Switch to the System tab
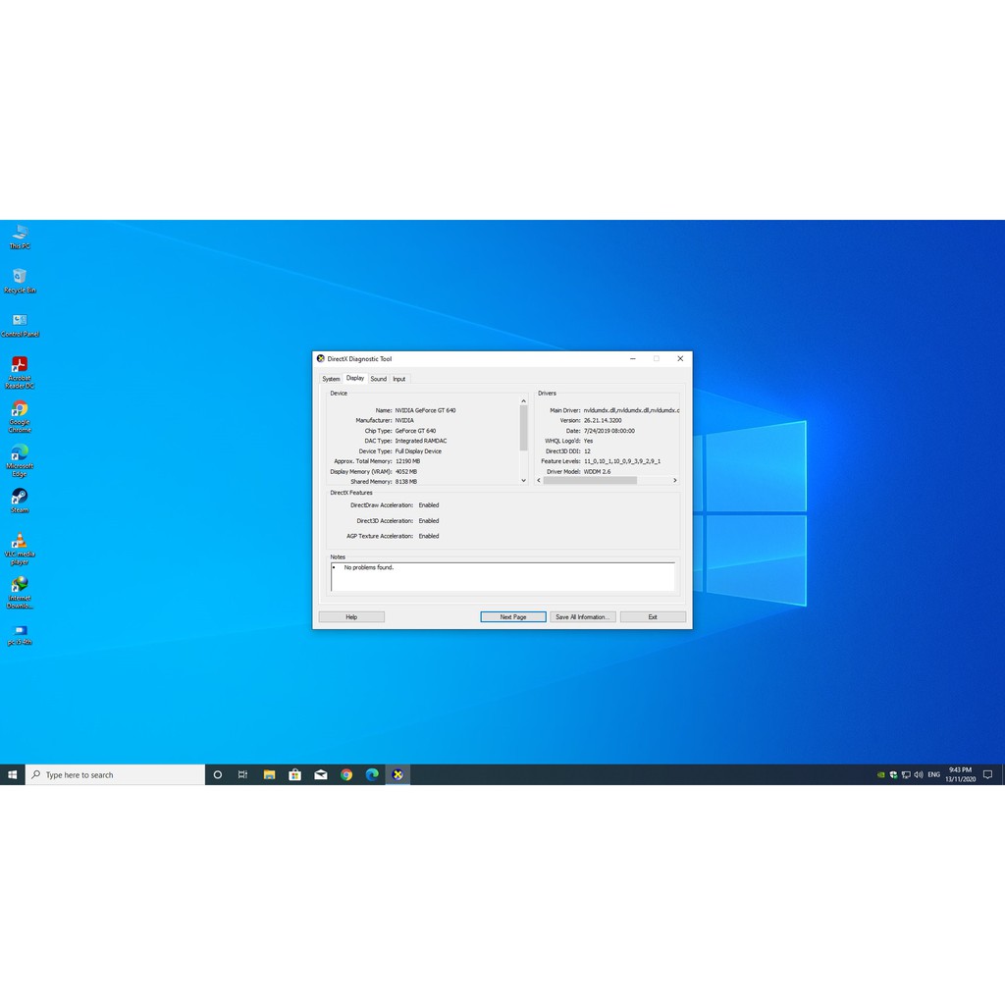1005x1005 pixels. point(331,379)
